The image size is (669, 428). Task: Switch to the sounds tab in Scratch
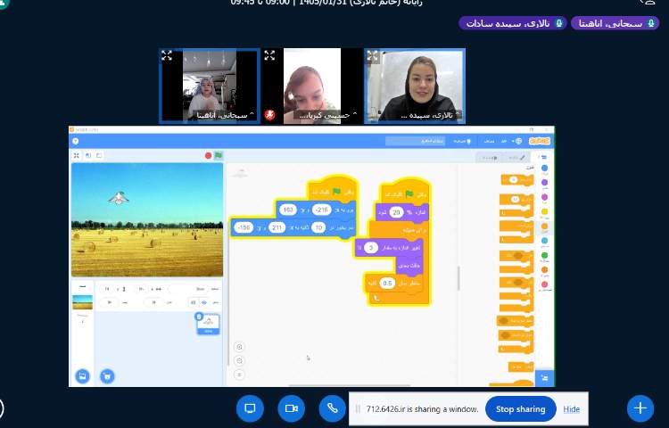coord(490,158)
